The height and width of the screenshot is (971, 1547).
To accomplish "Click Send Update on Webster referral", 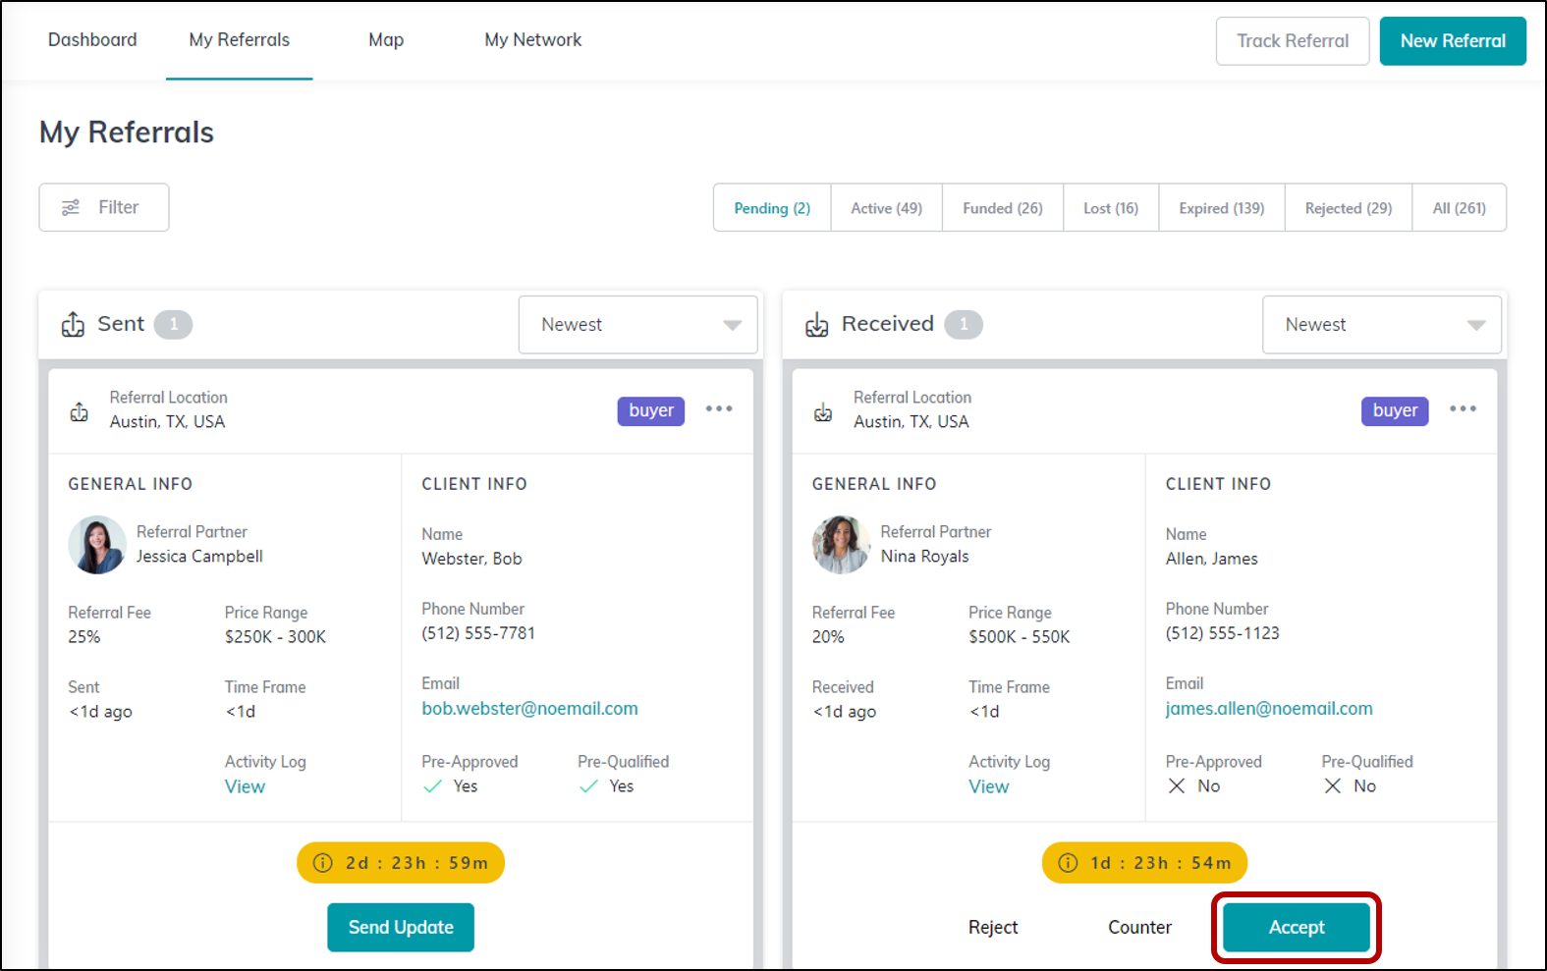I will [x=401, y=928].
